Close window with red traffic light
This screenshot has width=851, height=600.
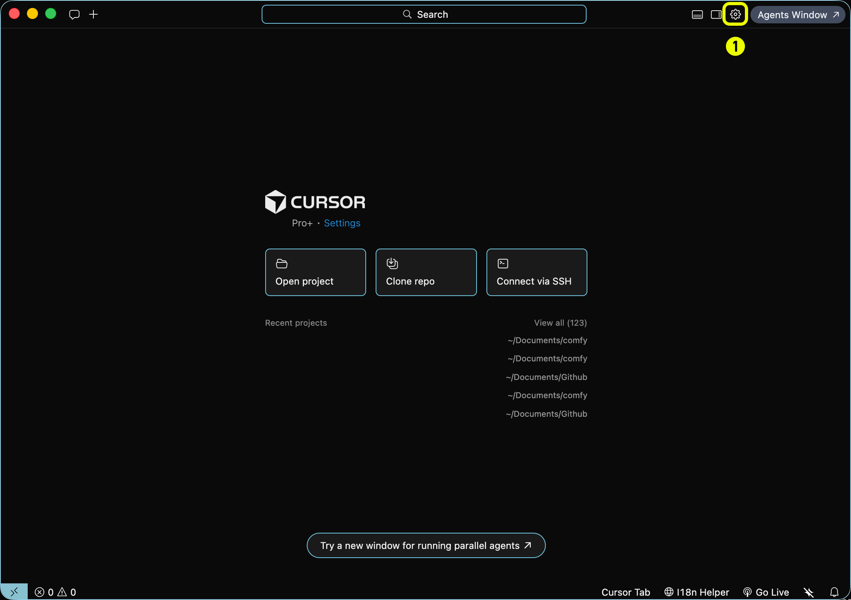click(x=14, y=14)
